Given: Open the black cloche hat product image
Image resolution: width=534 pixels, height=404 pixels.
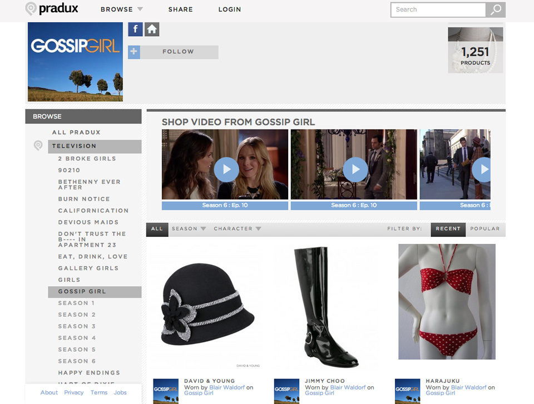Looking at the screenshot, I should click(207, 304).
